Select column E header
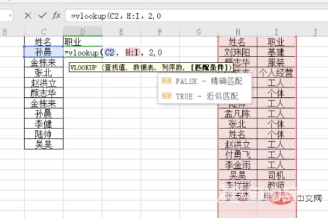Viewport: 328px width, 218px height. (x=121, y=32)
